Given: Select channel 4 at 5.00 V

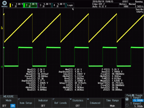Looking at the screenshot, I should pos(58,5).
